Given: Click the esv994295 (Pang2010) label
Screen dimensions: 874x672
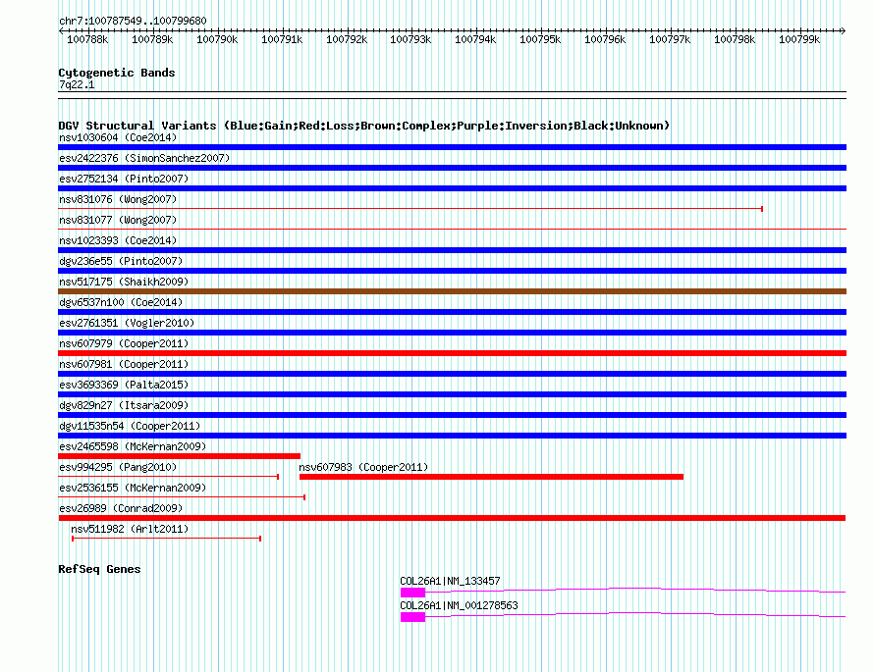Looking at the screenshot, I should [118, 467].
